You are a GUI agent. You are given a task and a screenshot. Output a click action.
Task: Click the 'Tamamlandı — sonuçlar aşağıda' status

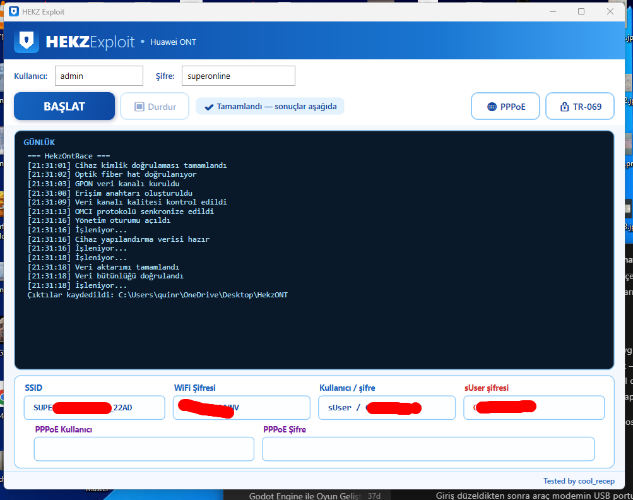point(270,106)
